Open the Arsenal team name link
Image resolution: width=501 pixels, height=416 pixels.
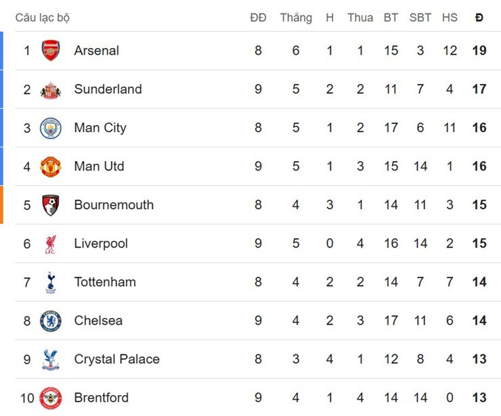[x=96, y=51]
